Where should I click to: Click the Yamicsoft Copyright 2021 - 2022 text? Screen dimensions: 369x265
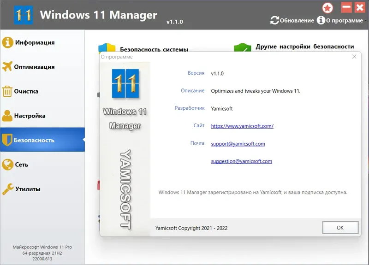[x=191, y=228]
